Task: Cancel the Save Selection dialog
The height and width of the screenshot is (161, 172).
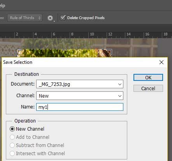Action: pyautogui.click(x=148, y=88)
